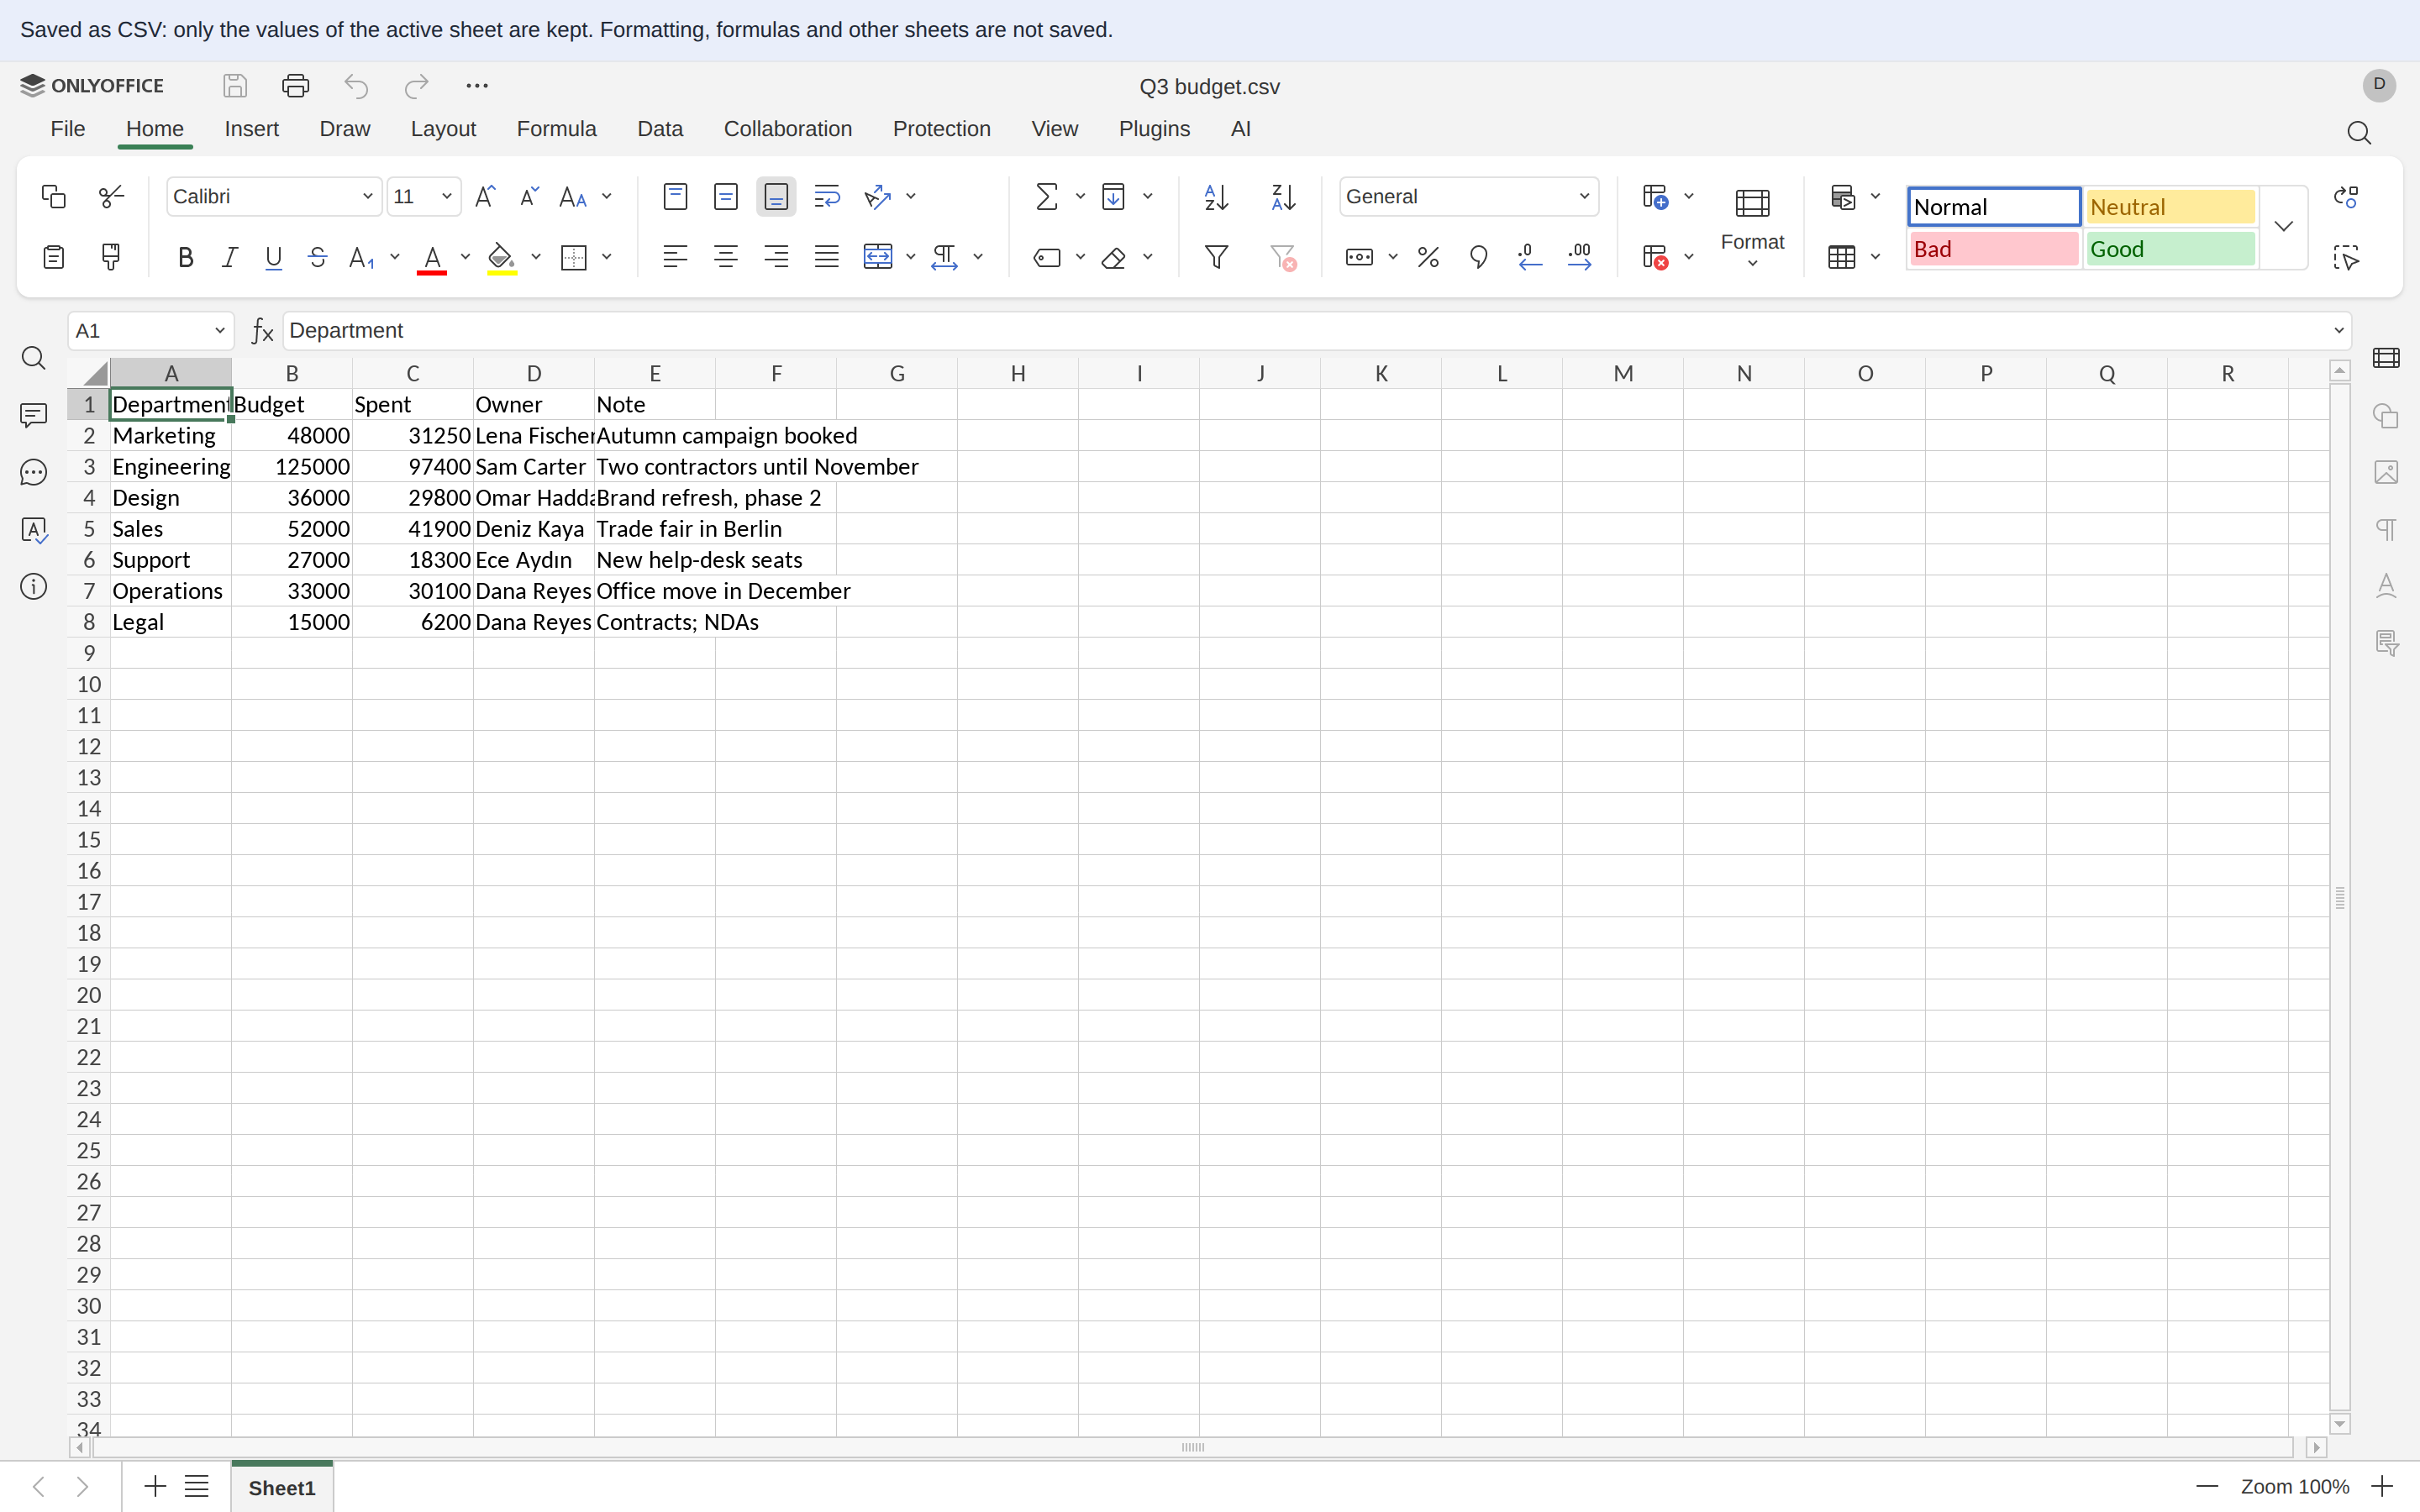The height and width of the screenshot is (1512, 2420).
Task: Click the Sort ascending A-Z icon
Action: (1216, 197)
